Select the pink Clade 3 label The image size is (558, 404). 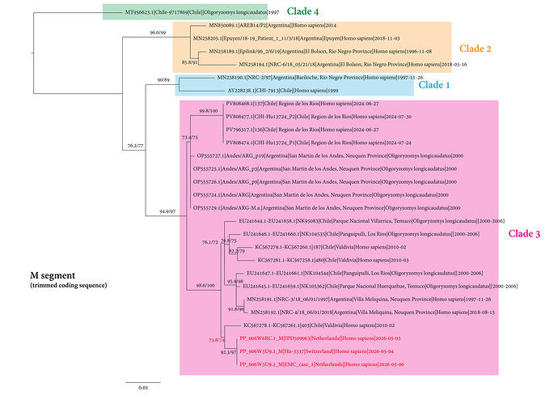click(x=524, y=234)
